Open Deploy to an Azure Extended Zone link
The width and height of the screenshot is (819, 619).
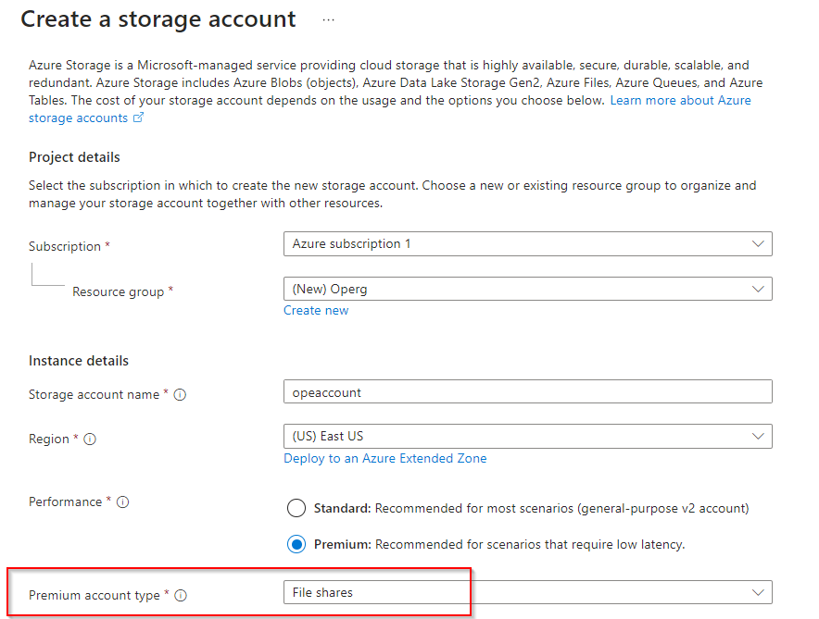(384, 458)
